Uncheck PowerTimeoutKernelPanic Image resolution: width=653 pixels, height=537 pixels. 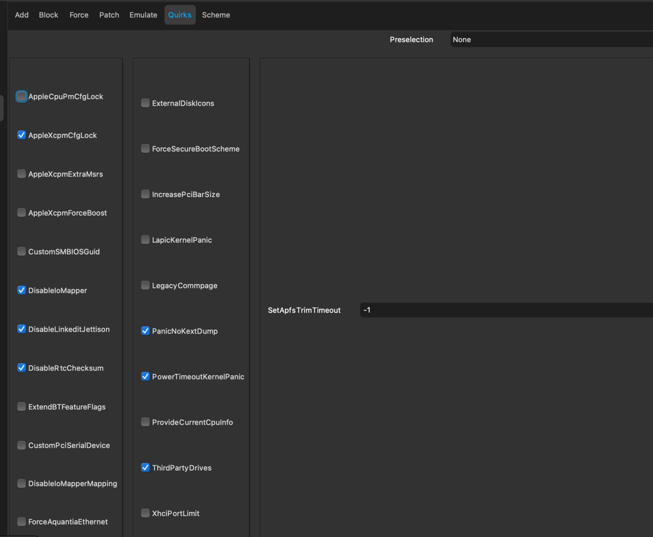pyautogui.click(x=145, y=376)
